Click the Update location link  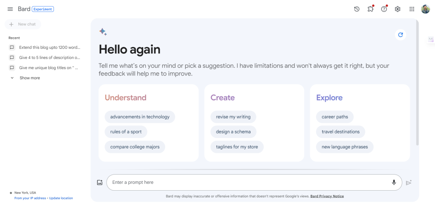click(61, 198)
